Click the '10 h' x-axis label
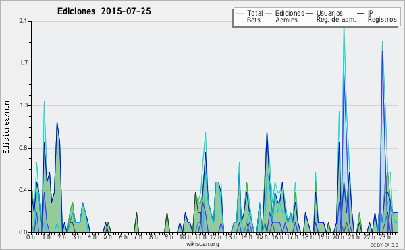Image resolution: width=405 pixels, height=250 pixels. pos(185,236)
